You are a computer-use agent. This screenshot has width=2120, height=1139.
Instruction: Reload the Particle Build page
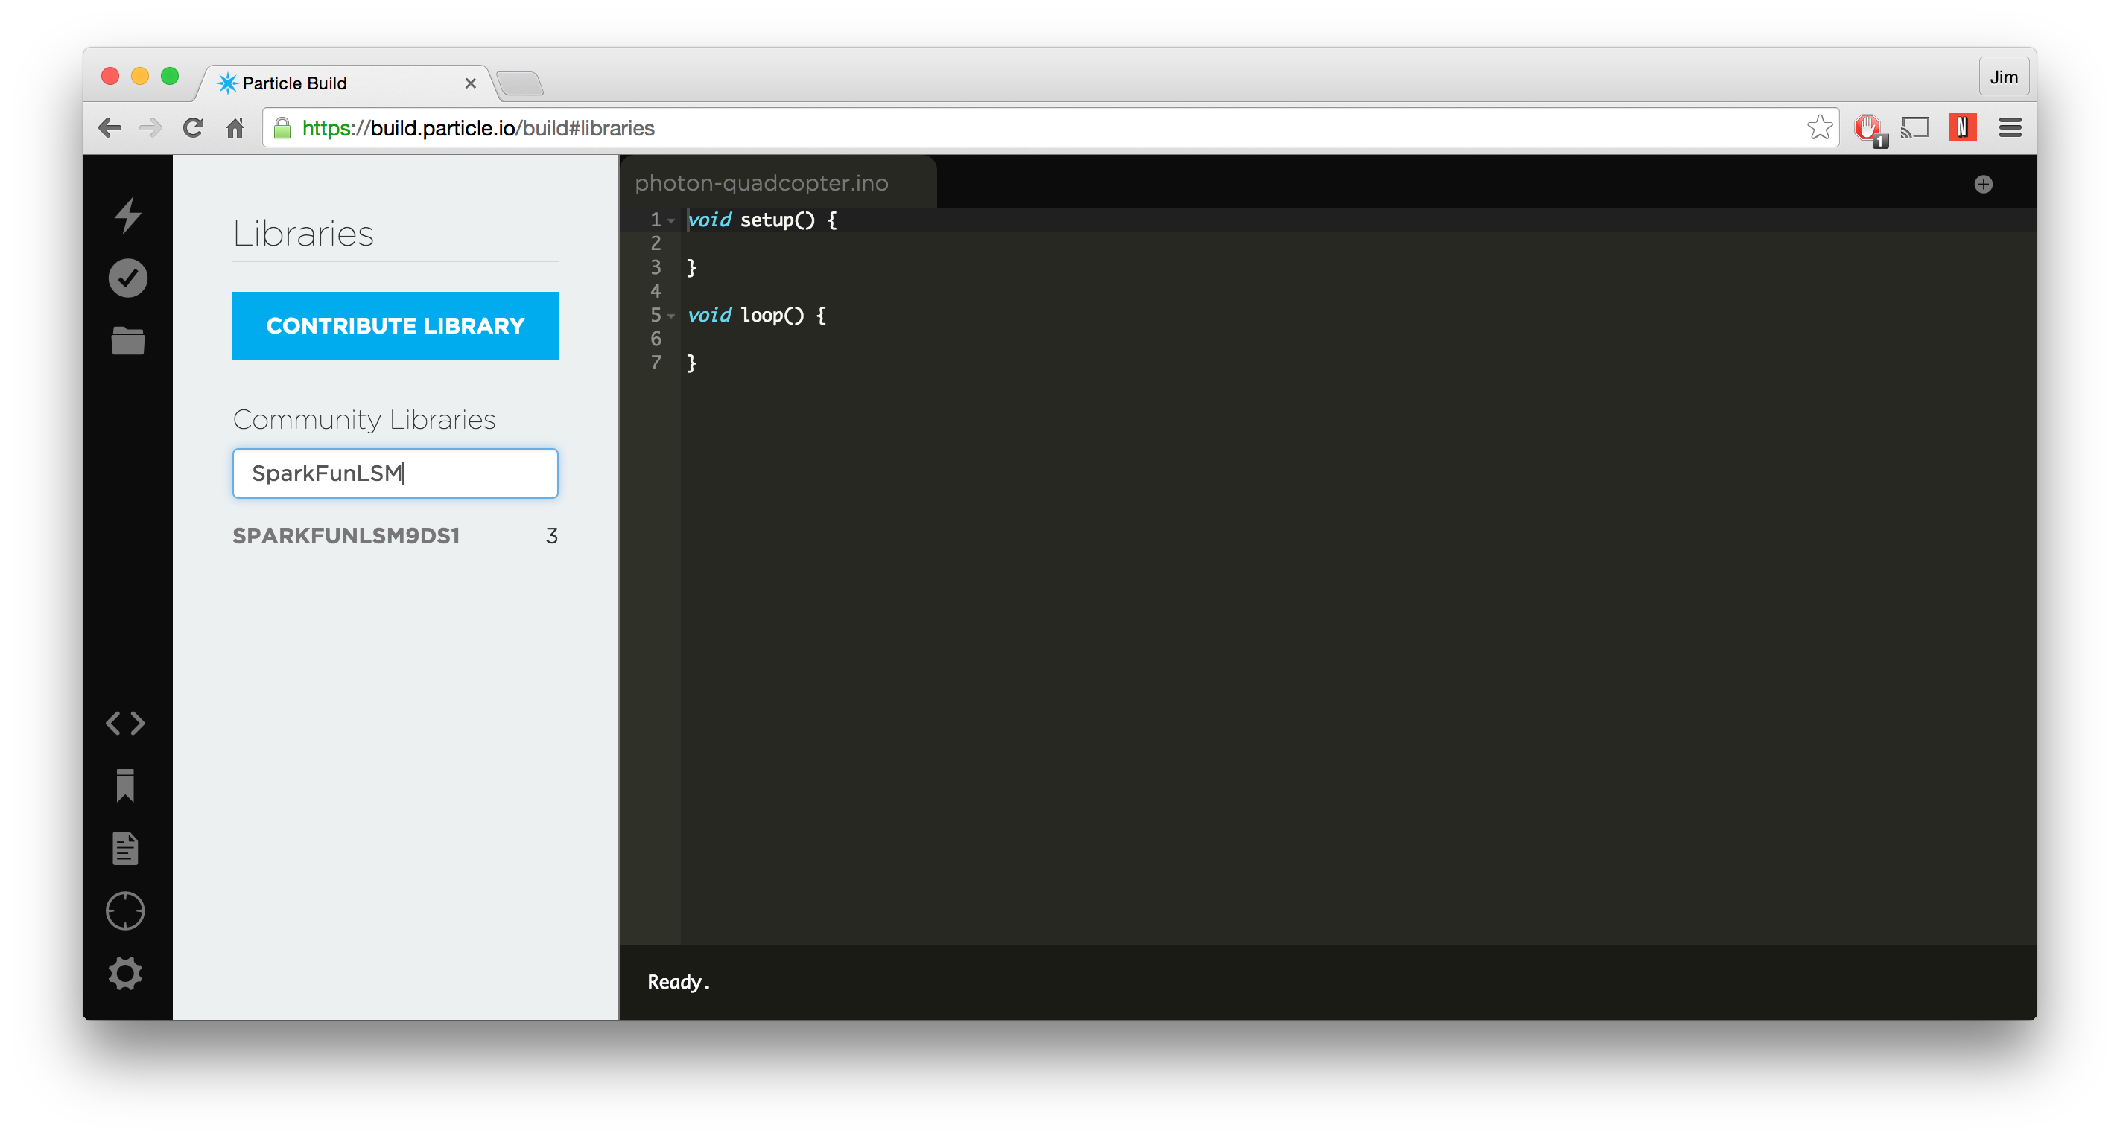tap(193, 127)
